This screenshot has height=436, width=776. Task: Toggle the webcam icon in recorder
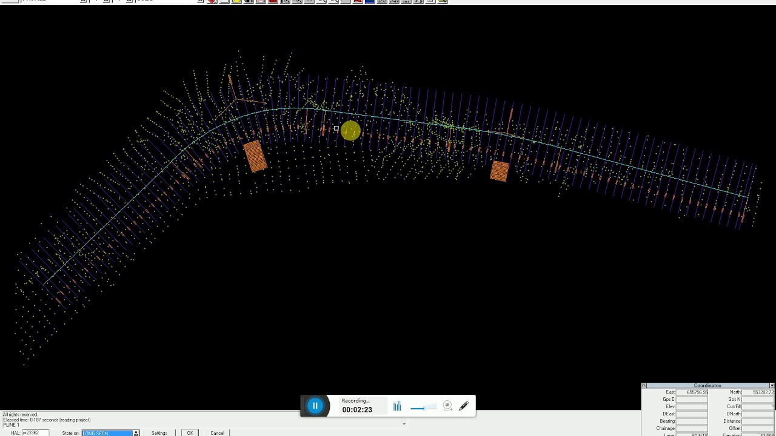tap(447, 406)
